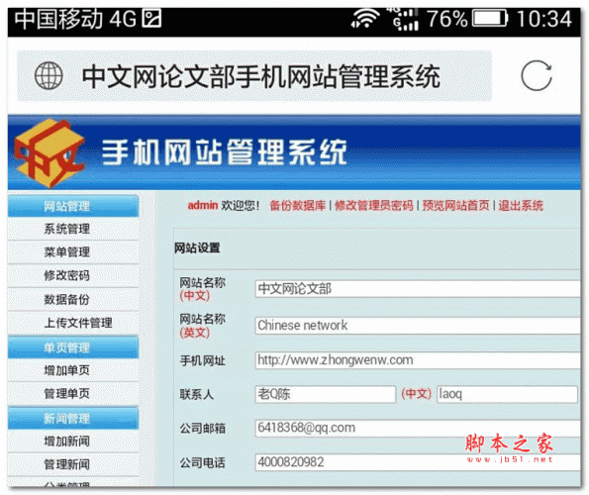
Task: Open 系统管理 in the sidebar
Action: click(x=67, y=229)
